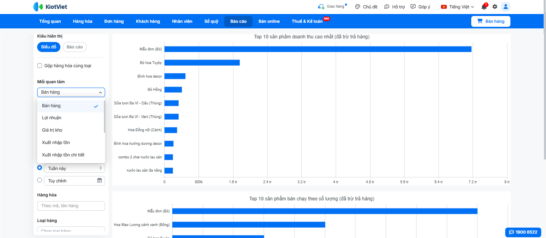
Task: Open the settings gear
Action: click(495, 7)
